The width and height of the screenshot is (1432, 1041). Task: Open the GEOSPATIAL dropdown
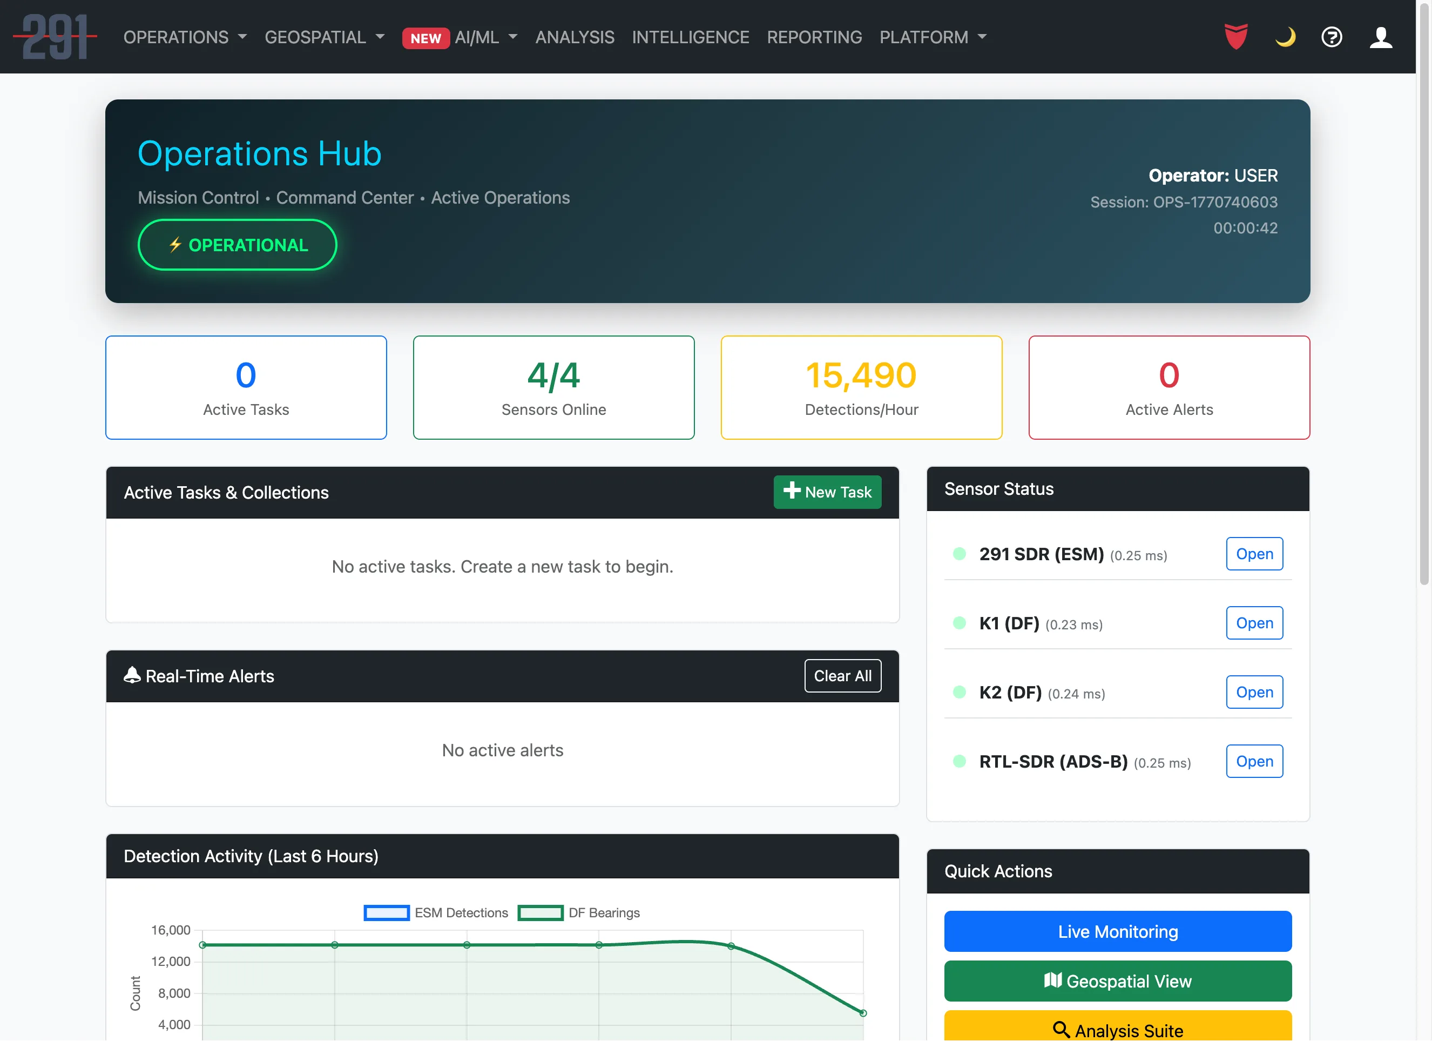pyautogui.click(x=324, y=37)
